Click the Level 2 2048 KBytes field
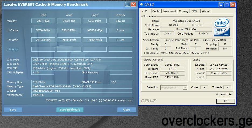252x128 pixels. click(219, 73)
